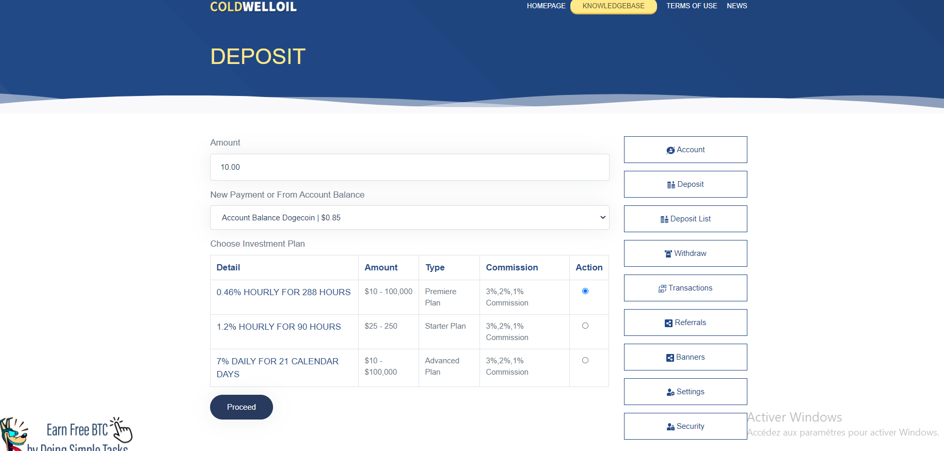Open NEWS in top navigation

[x=737, y=6]
